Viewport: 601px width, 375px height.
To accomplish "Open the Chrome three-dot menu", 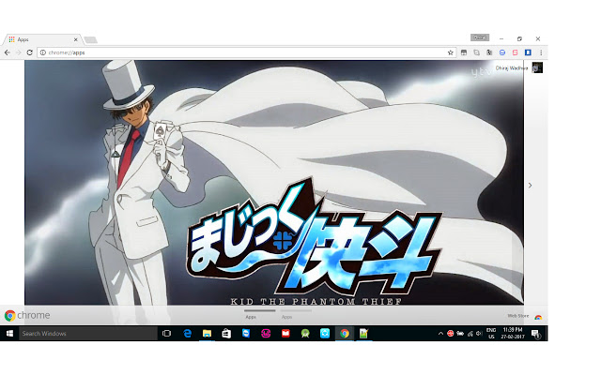I will click(541, 52).
